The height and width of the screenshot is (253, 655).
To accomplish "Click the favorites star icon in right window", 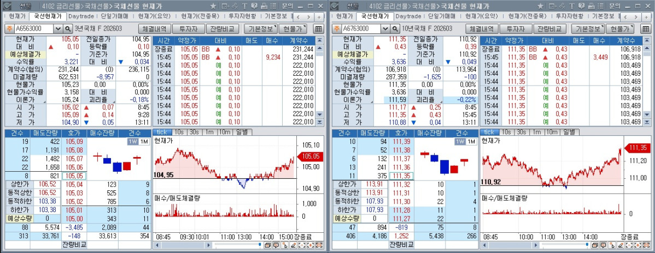I will [x=541, y=6].
